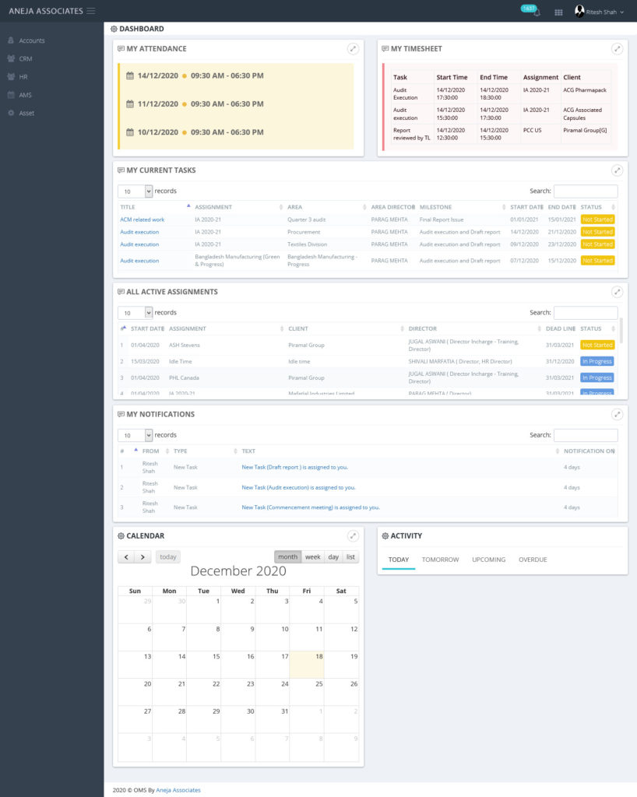Open the apps grid icon in header

tap(558, 12)
